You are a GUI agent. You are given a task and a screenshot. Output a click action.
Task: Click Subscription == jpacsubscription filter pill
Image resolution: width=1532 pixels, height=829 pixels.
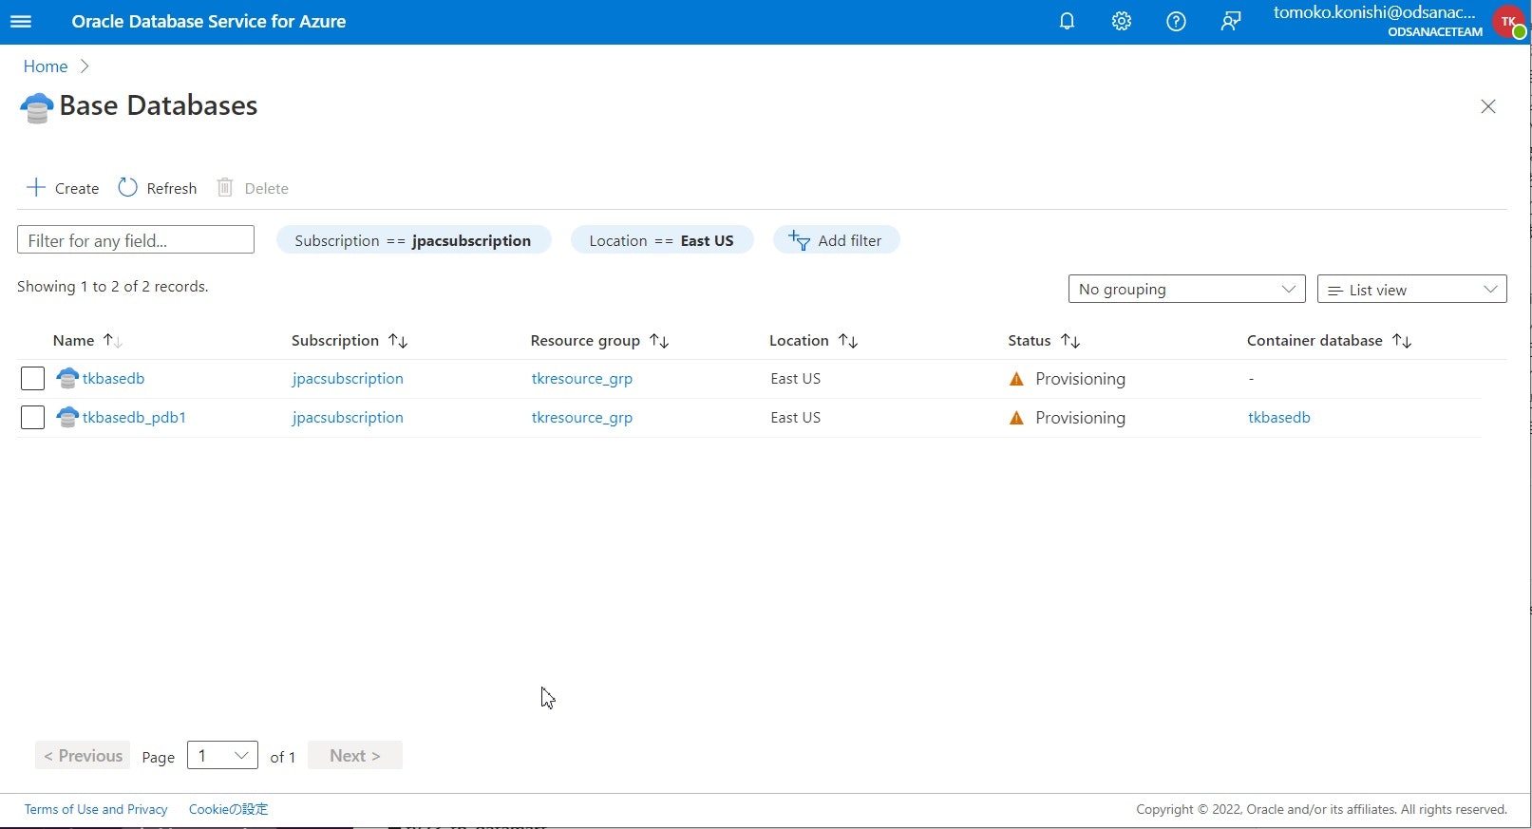pyautogui.click(x=413, y=240)
